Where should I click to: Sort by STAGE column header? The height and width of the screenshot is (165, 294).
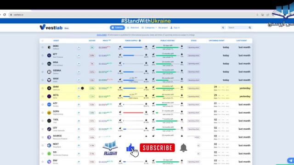194,41
